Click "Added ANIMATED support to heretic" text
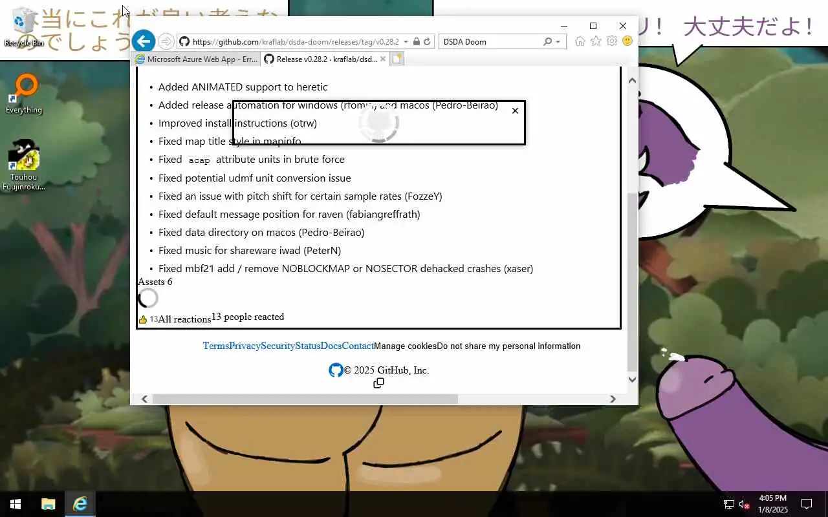 (x=243, y=87)
